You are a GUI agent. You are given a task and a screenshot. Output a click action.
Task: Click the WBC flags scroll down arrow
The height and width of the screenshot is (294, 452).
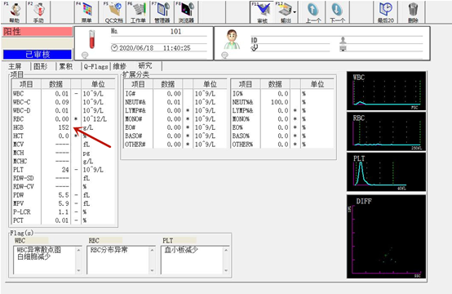pyautogui.click(x=78, y=270)
